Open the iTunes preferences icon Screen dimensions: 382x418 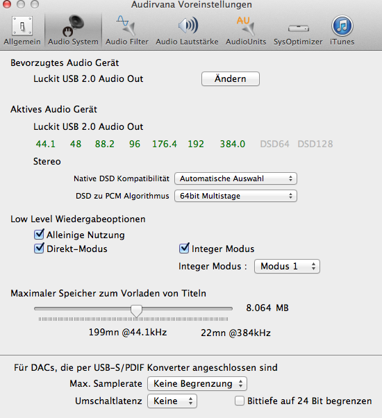(x=342, y=26)
